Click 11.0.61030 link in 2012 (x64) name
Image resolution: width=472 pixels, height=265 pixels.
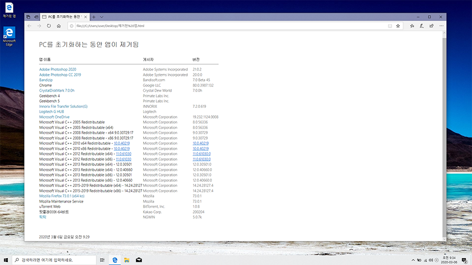coord(123,154)
